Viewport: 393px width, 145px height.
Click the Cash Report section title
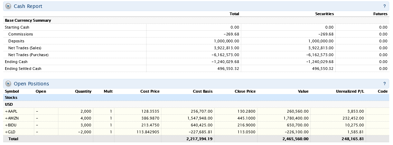pos(28,6)
